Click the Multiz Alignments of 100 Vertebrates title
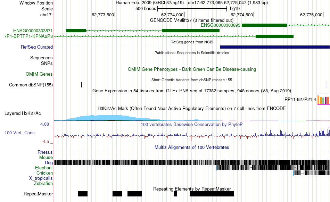 pyautogui.click(x=192, y=148)
